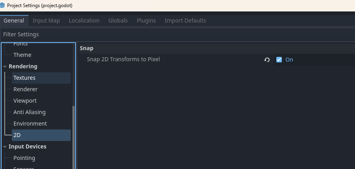Open the Plugins tab
The image size is (355, 169).
tap(146, 21)
